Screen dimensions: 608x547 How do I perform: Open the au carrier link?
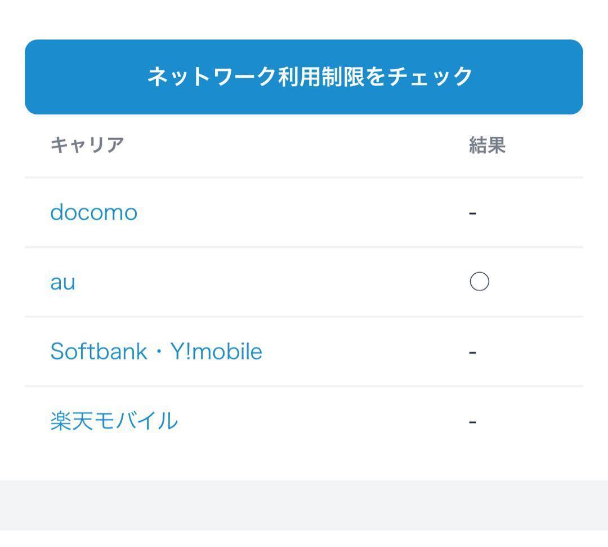point(62,282)
